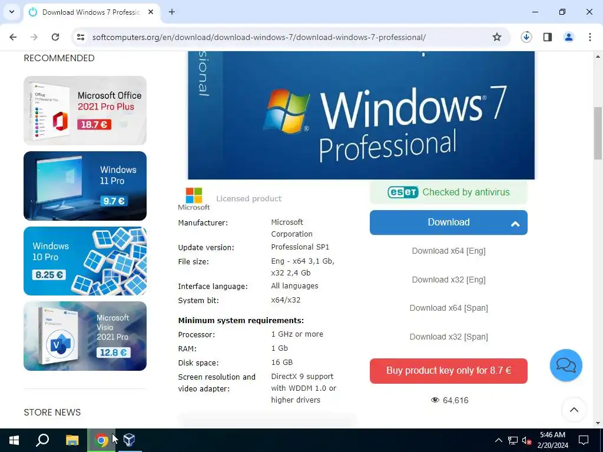Viewport: 603px width, 452px height.
Task: Click the 'All languages' value
Action: click(294, 286)
